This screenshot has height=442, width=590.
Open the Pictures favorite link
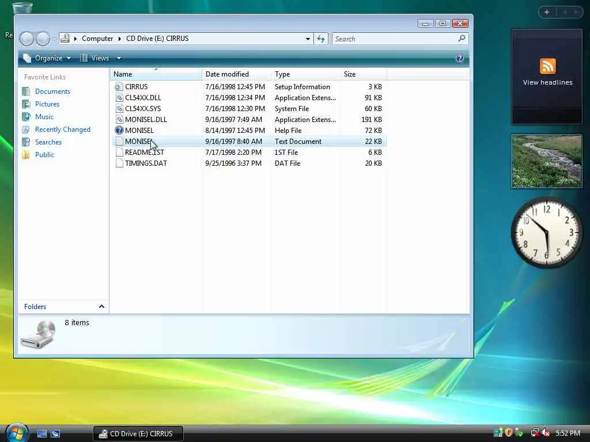pyautogui.click(x=47, y=104)
